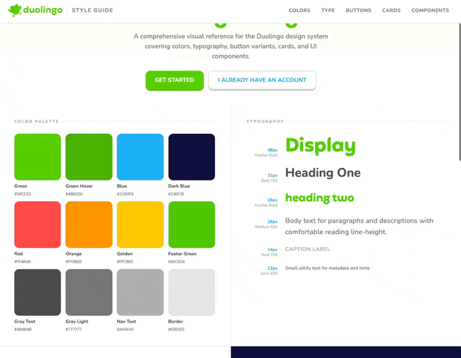The image size is (461, 358).
Task: Choose the Golden color swatch
Action: pyautogui.click(x=140, y=225)
